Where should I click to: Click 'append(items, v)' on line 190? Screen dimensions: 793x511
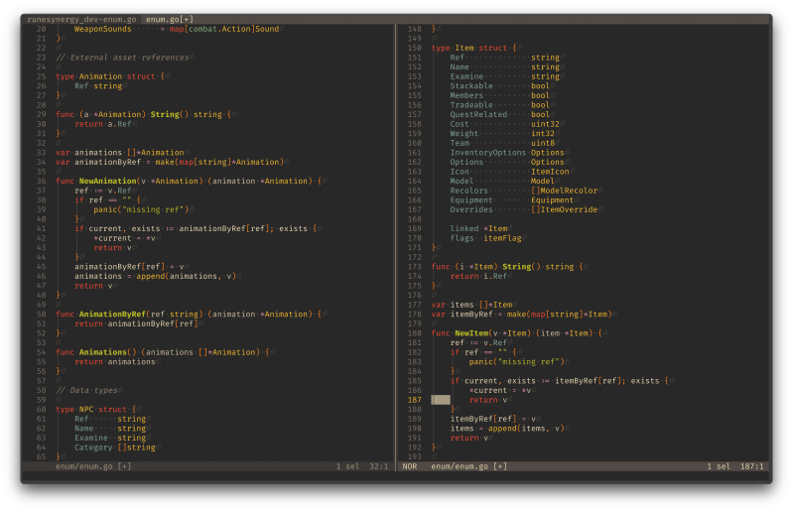526,429
